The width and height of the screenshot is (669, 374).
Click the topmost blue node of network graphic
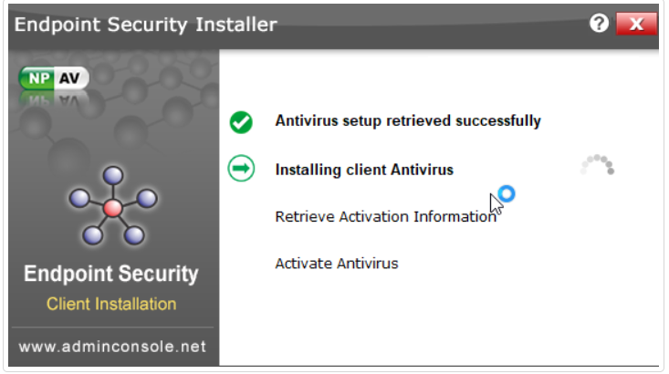[x=113, y=174]
